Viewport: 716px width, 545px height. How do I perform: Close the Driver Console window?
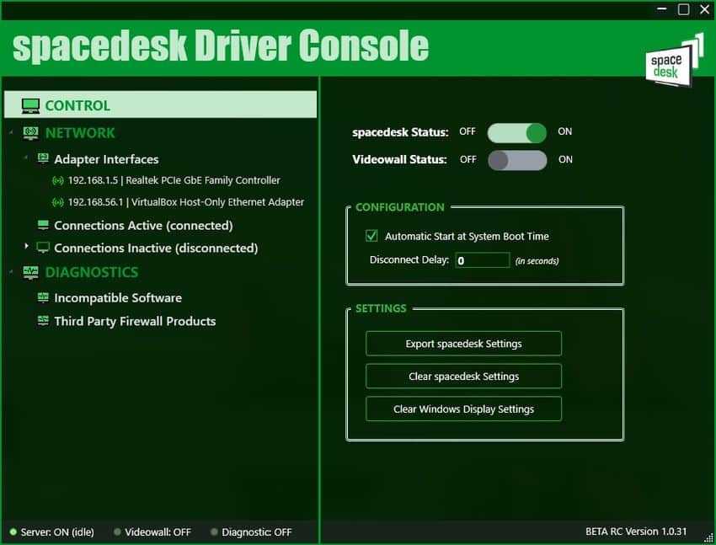tap(704, 9)
